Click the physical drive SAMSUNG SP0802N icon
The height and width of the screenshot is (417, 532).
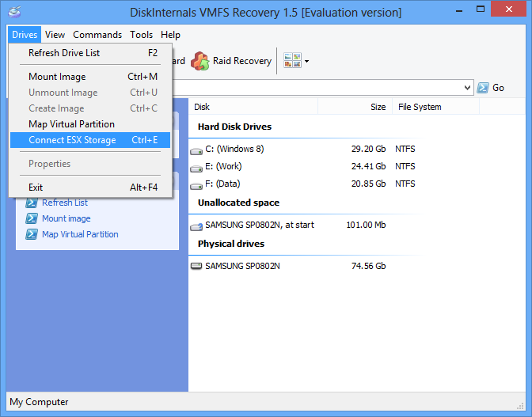[x=196, y=266]
